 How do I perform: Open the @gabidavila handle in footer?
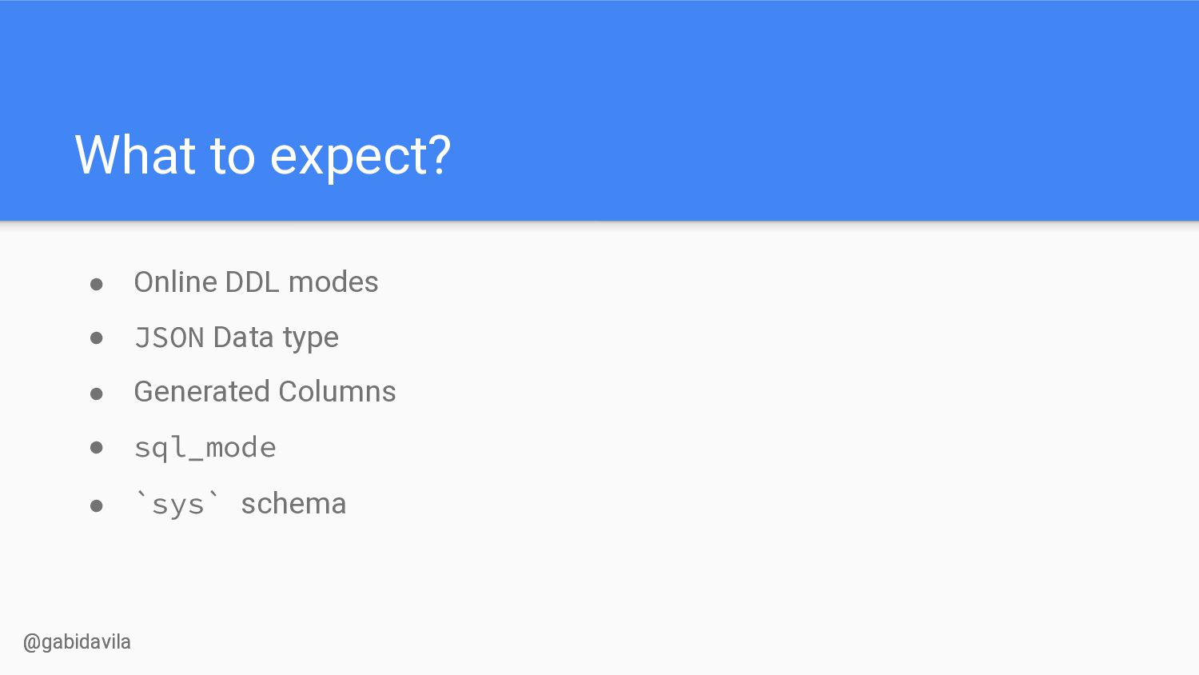(x=77, y=642)
